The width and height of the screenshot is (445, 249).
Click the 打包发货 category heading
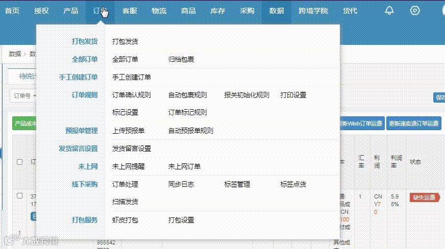85,41
